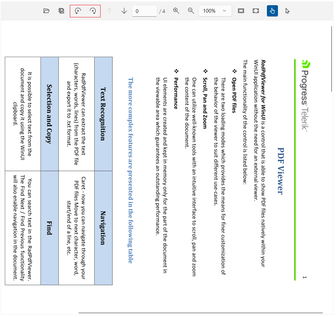Click the 'Find' table header

point(50,228)
